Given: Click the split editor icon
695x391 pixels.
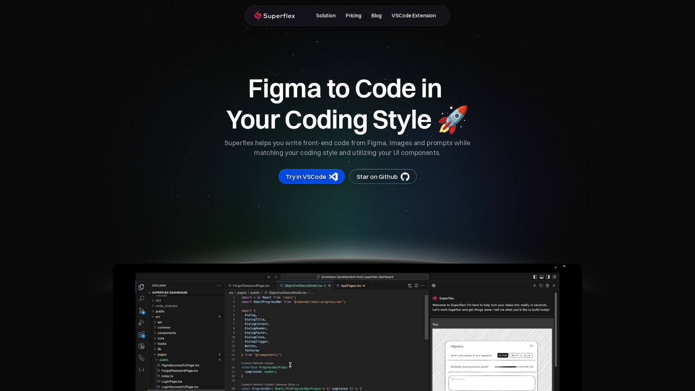Looking at the screenshot, I should (416, 285).
